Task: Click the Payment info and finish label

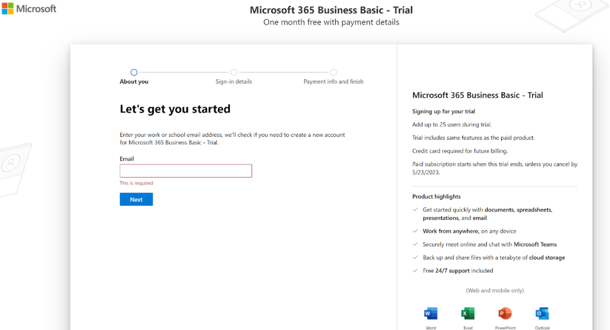Action: coord(334,81)
